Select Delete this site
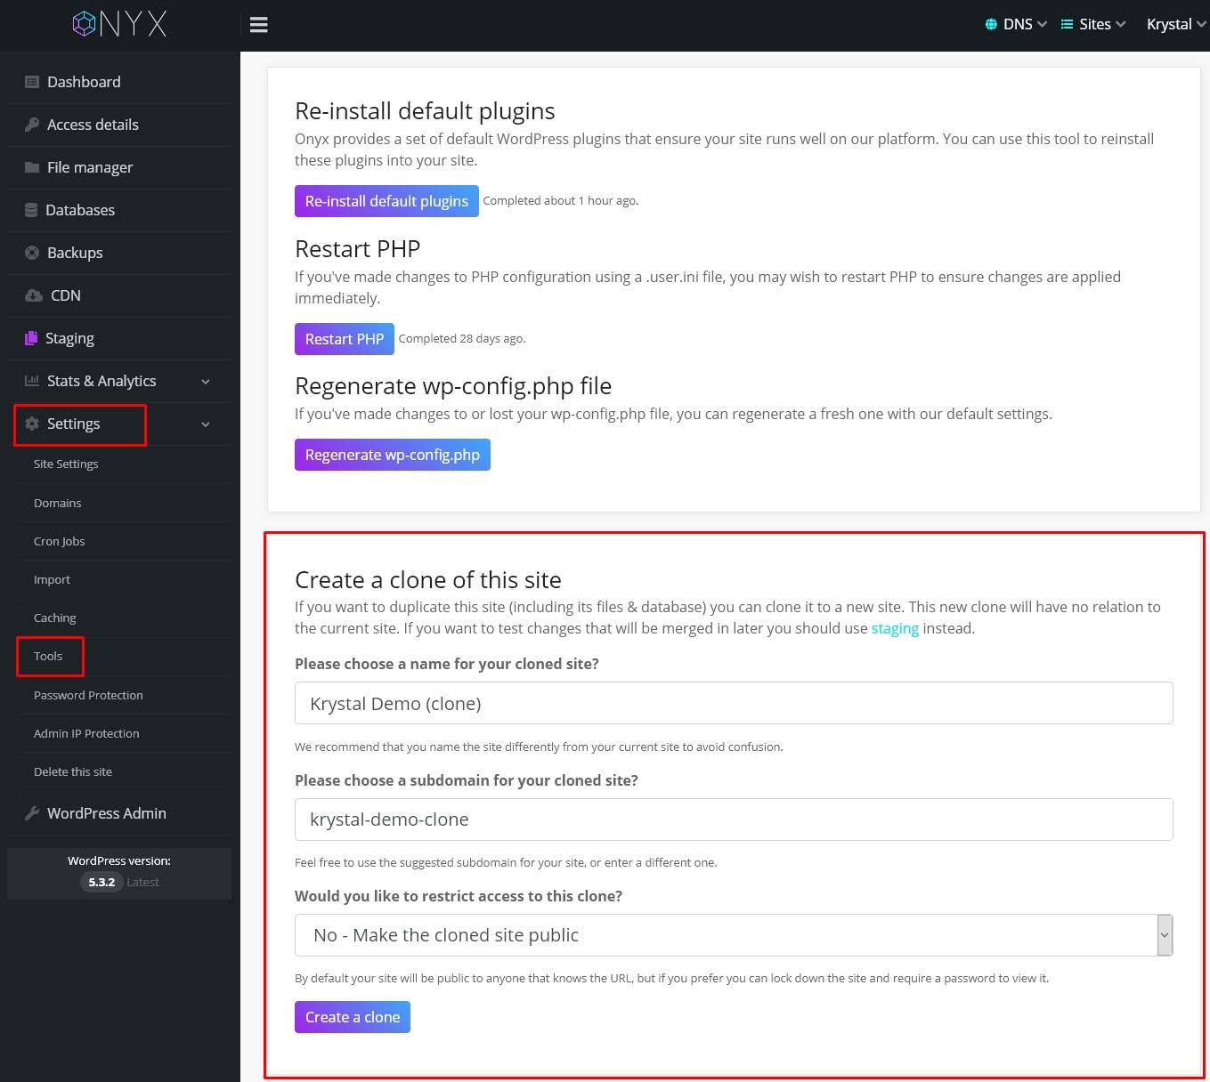Viewport: 1210px width, 1082px height. [x=73, y=771]
